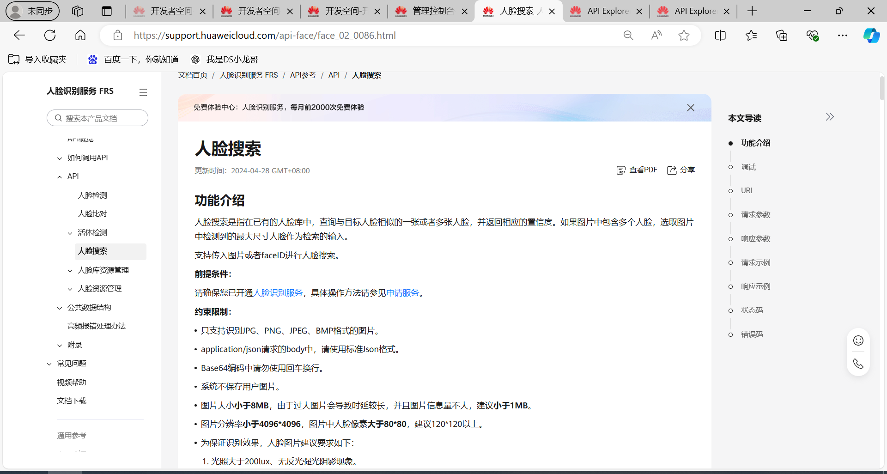
Task: Expand the 人脸库资源管理 section
Action: [x=70, y=271]
